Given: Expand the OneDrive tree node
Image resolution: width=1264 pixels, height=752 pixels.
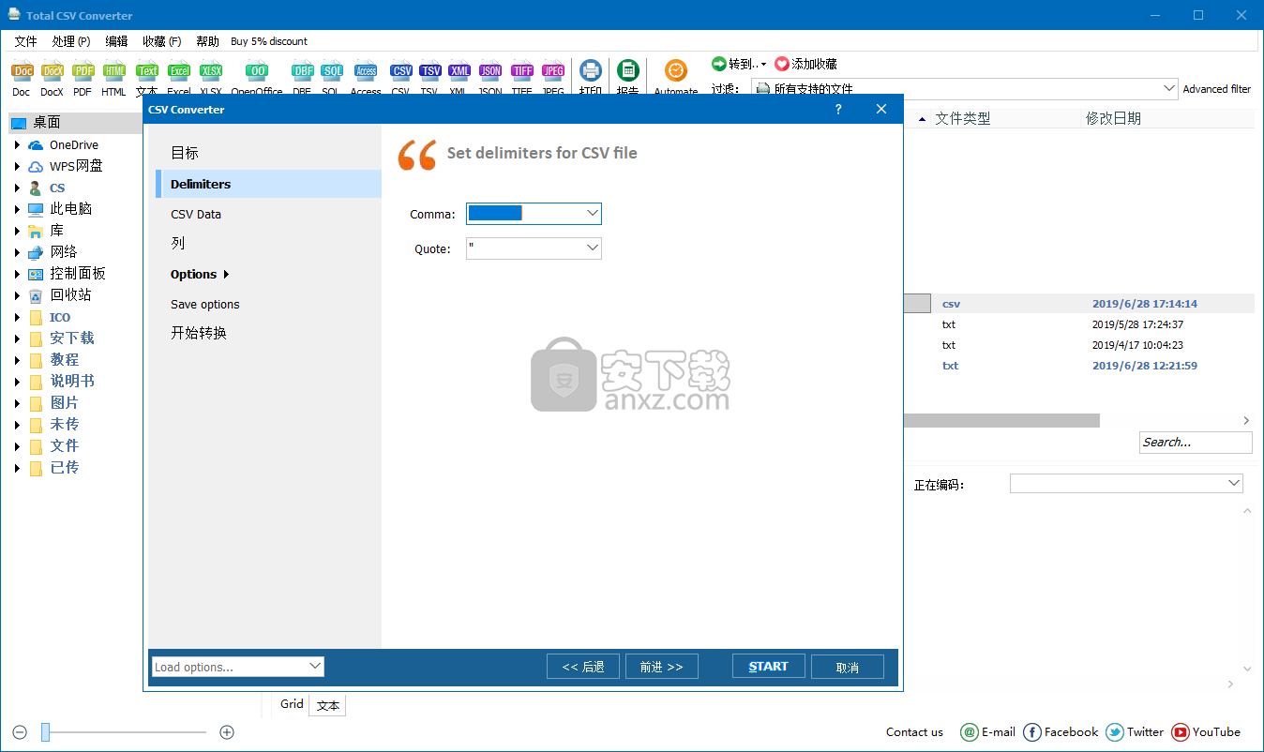Looking at the screenshot, I should [x=17, y=145].
